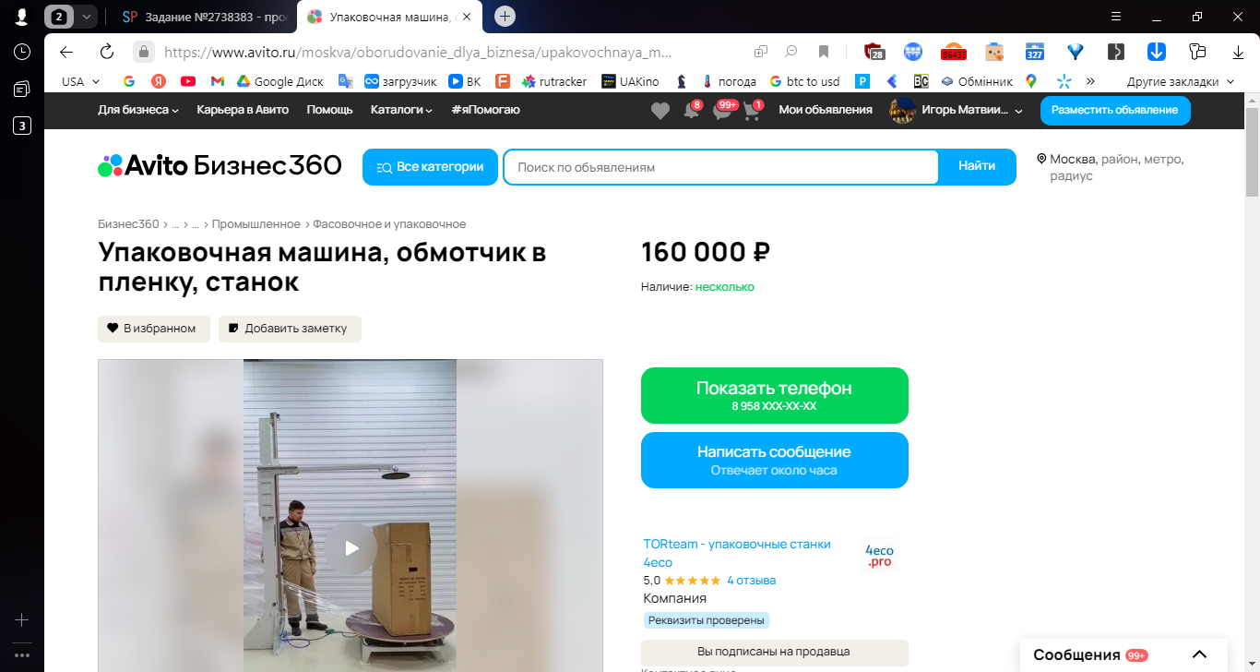Expand Каталоги dropdown menu
The image size is (1260, 672).
tap(401, 110)
